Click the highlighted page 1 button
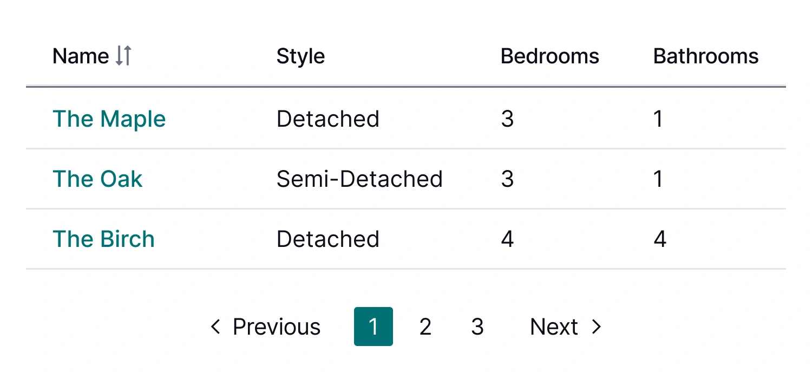The image size is (812, 372). click(x=374, y=327)
